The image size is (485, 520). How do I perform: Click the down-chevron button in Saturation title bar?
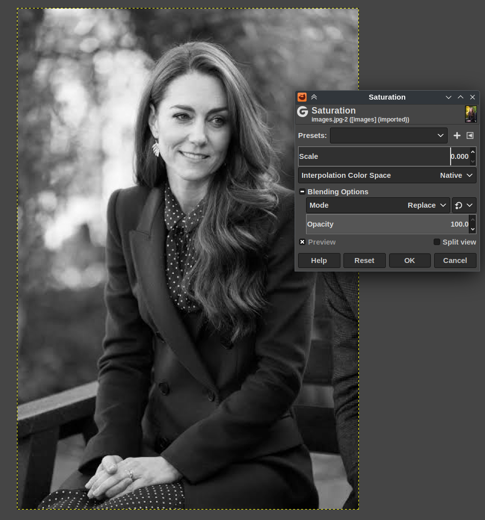[449, 97]
